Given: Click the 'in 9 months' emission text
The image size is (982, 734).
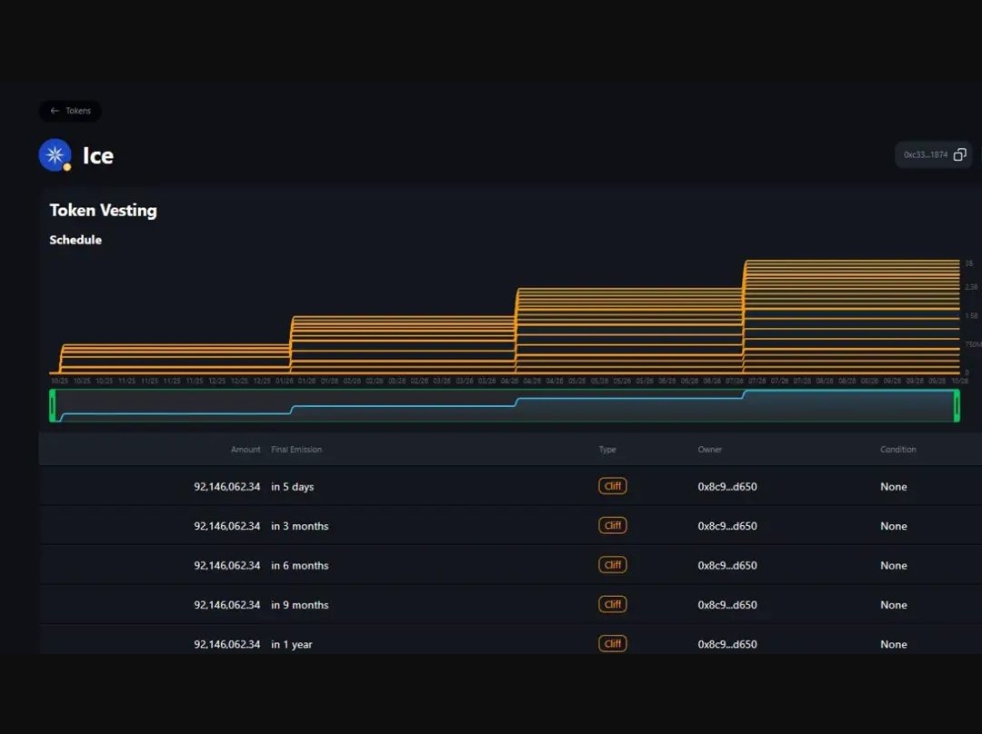Looking at the screenshot, I should point(299,605).
